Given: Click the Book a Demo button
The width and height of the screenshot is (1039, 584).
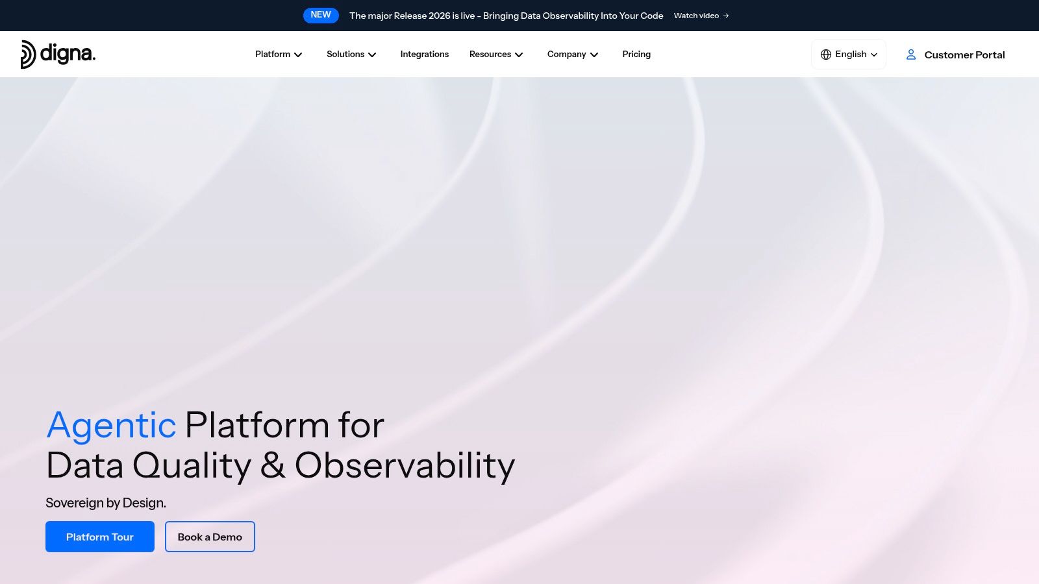Looking at the screenshot, I should pos(210,537).
